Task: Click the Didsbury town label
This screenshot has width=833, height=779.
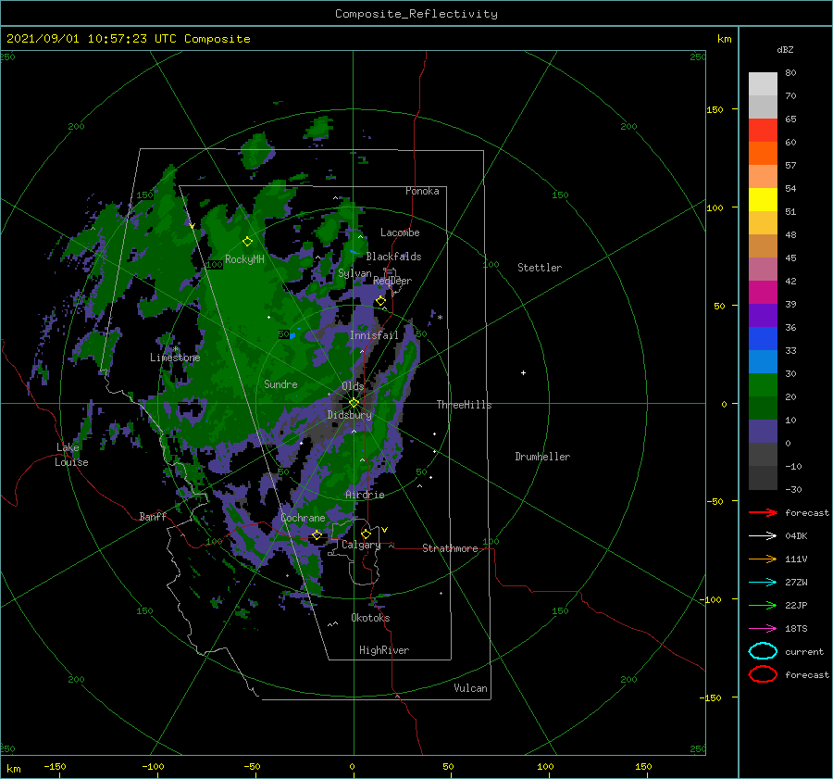Action: [349, 415]
